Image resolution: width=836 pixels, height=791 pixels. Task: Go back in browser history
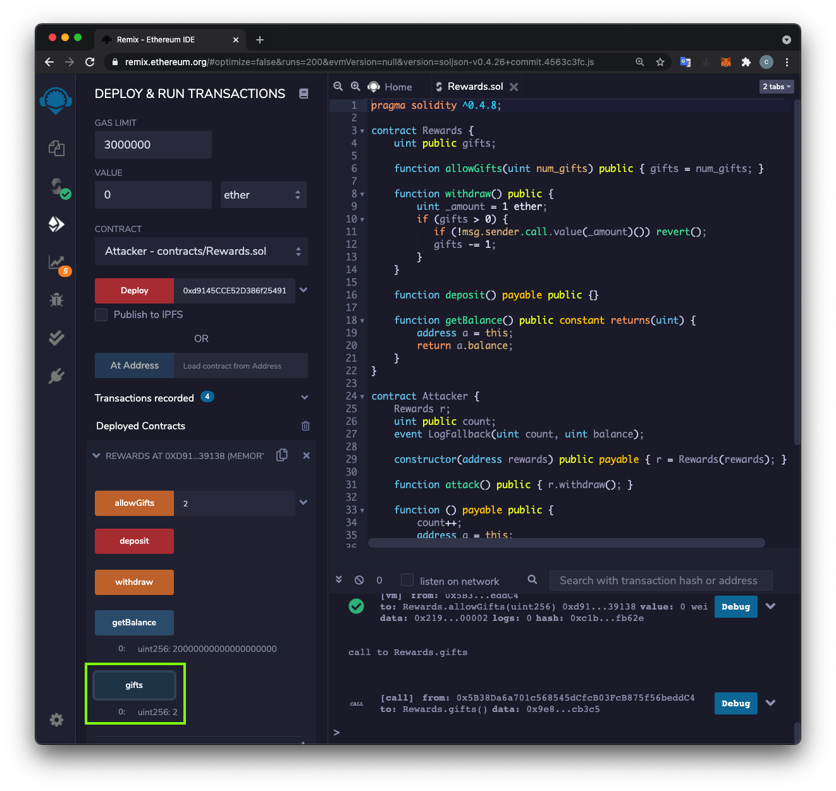coord(49,62)
